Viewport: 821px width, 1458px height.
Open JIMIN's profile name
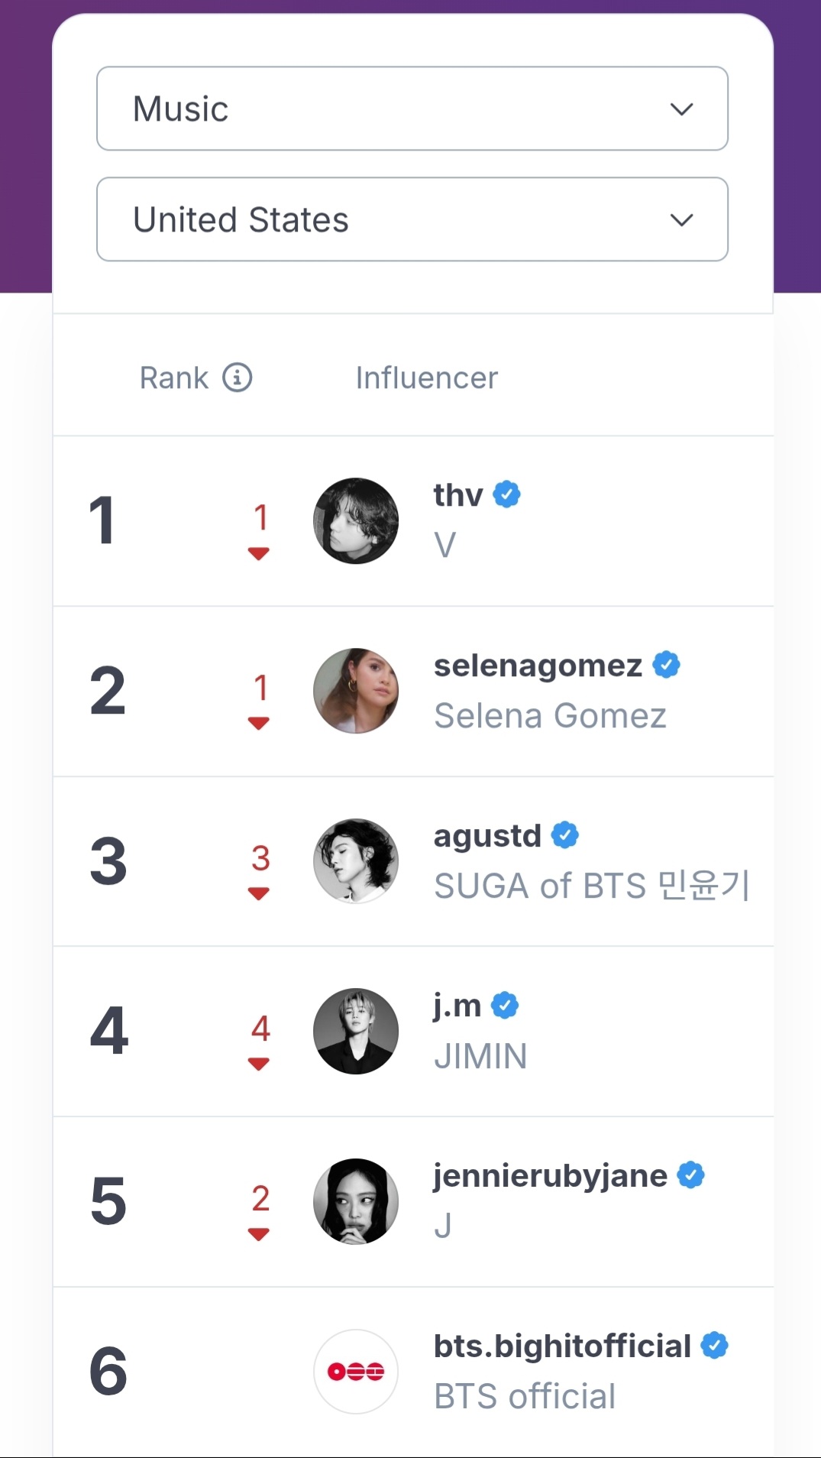point(480,1056)
